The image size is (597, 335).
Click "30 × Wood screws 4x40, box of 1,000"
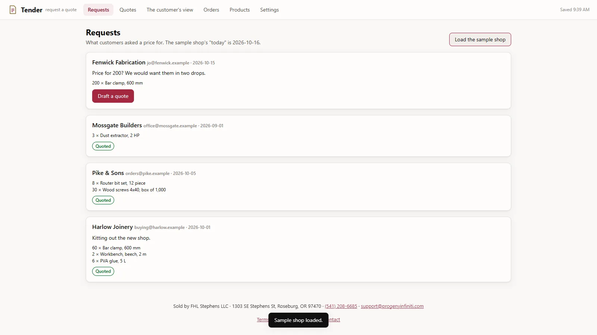tap(129, 190)
